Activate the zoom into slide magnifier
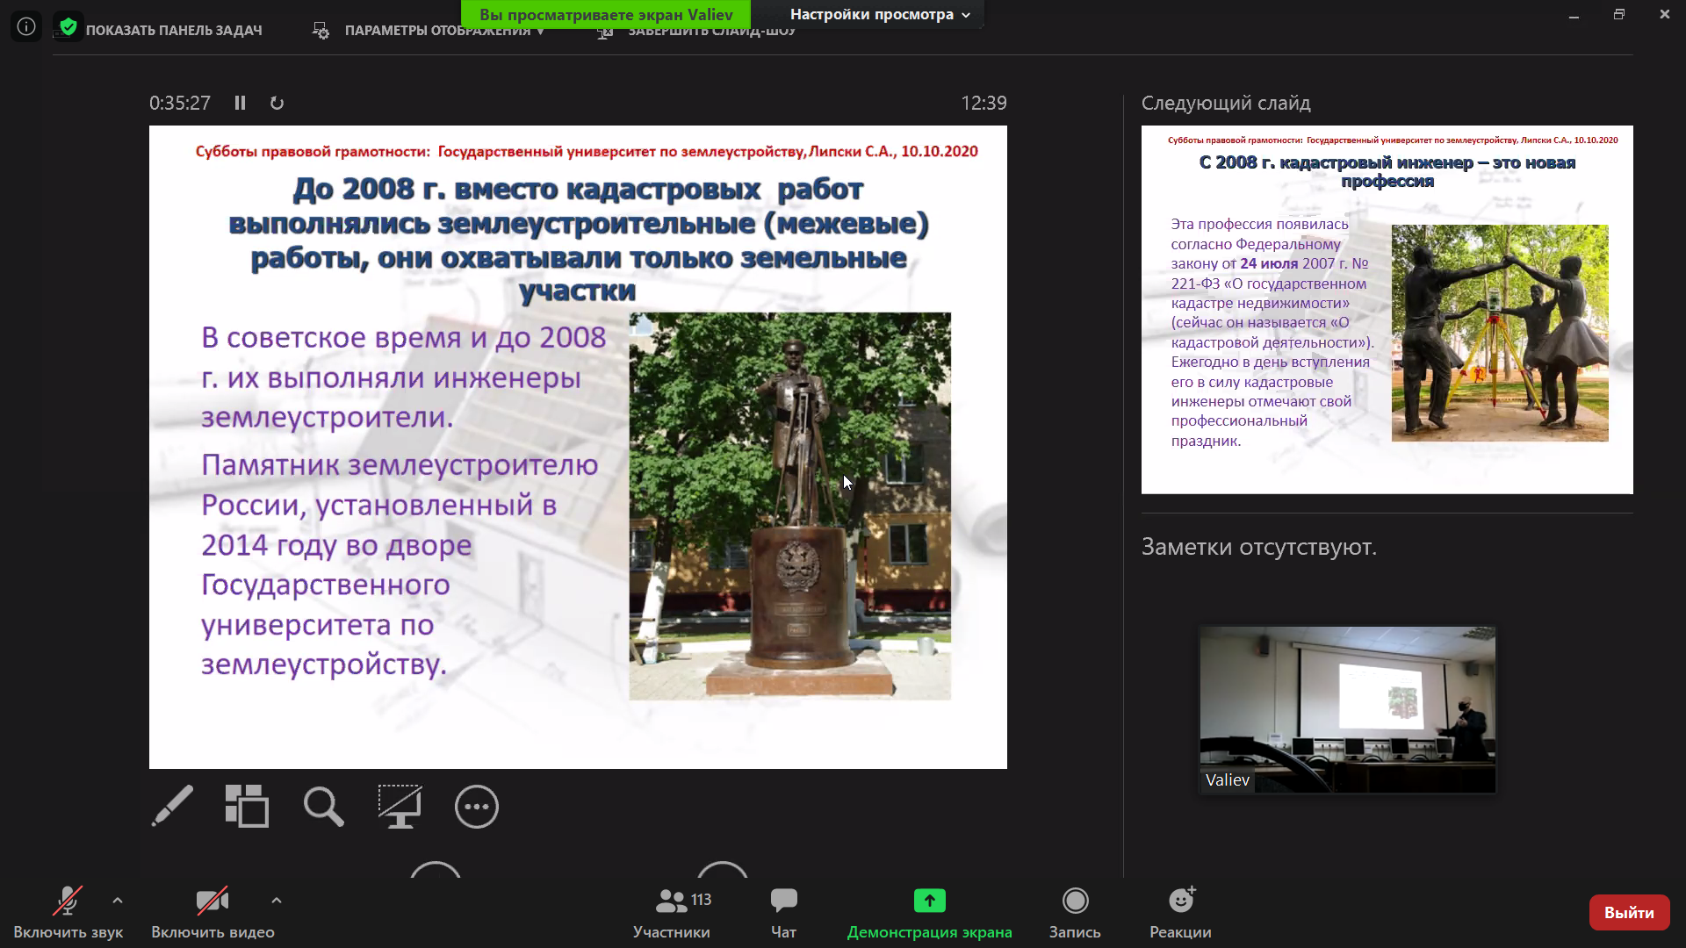This screenshot has height=948, width=1686. 323,806
